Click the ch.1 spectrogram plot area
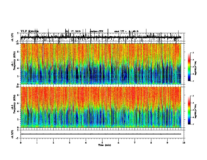 pyautogui.click(x=101, y=64)
